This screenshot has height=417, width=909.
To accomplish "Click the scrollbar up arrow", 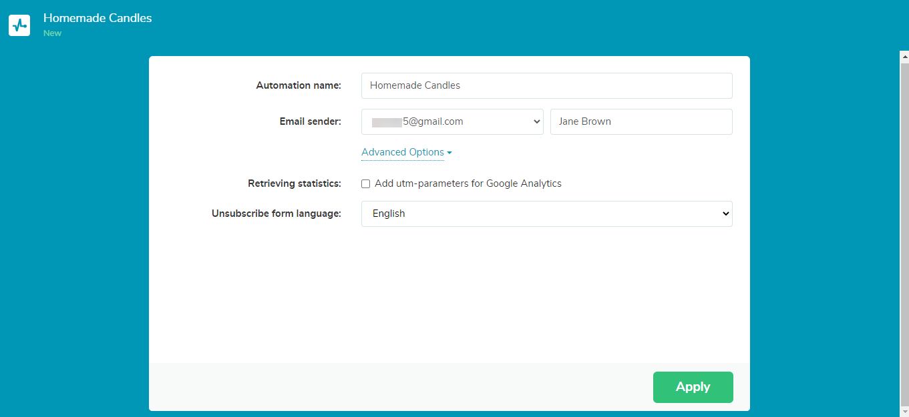I will pyautogui.click(x=904, y=56).
